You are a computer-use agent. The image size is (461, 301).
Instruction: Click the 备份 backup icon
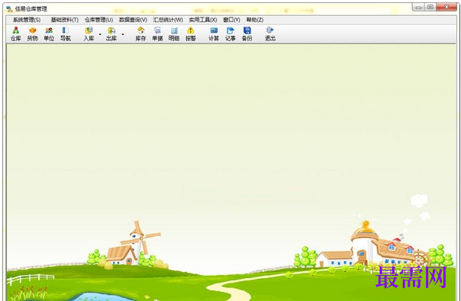coord(247,34)
